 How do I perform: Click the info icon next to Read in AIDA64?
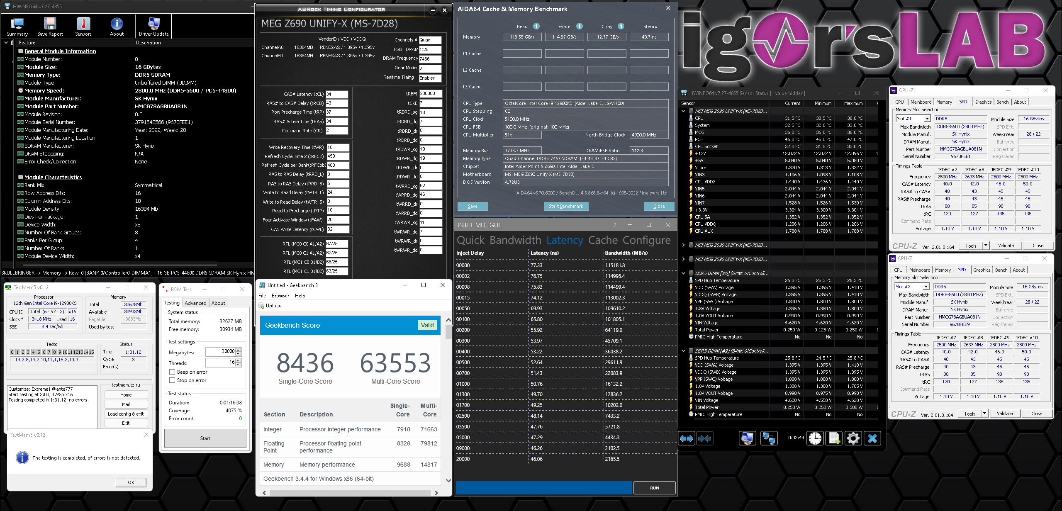tap(536, 26)
